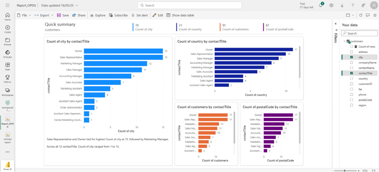Viewport: 379px width, 172px height.
Task: Click the Subscribe button
Action: (x=118, y=15)
